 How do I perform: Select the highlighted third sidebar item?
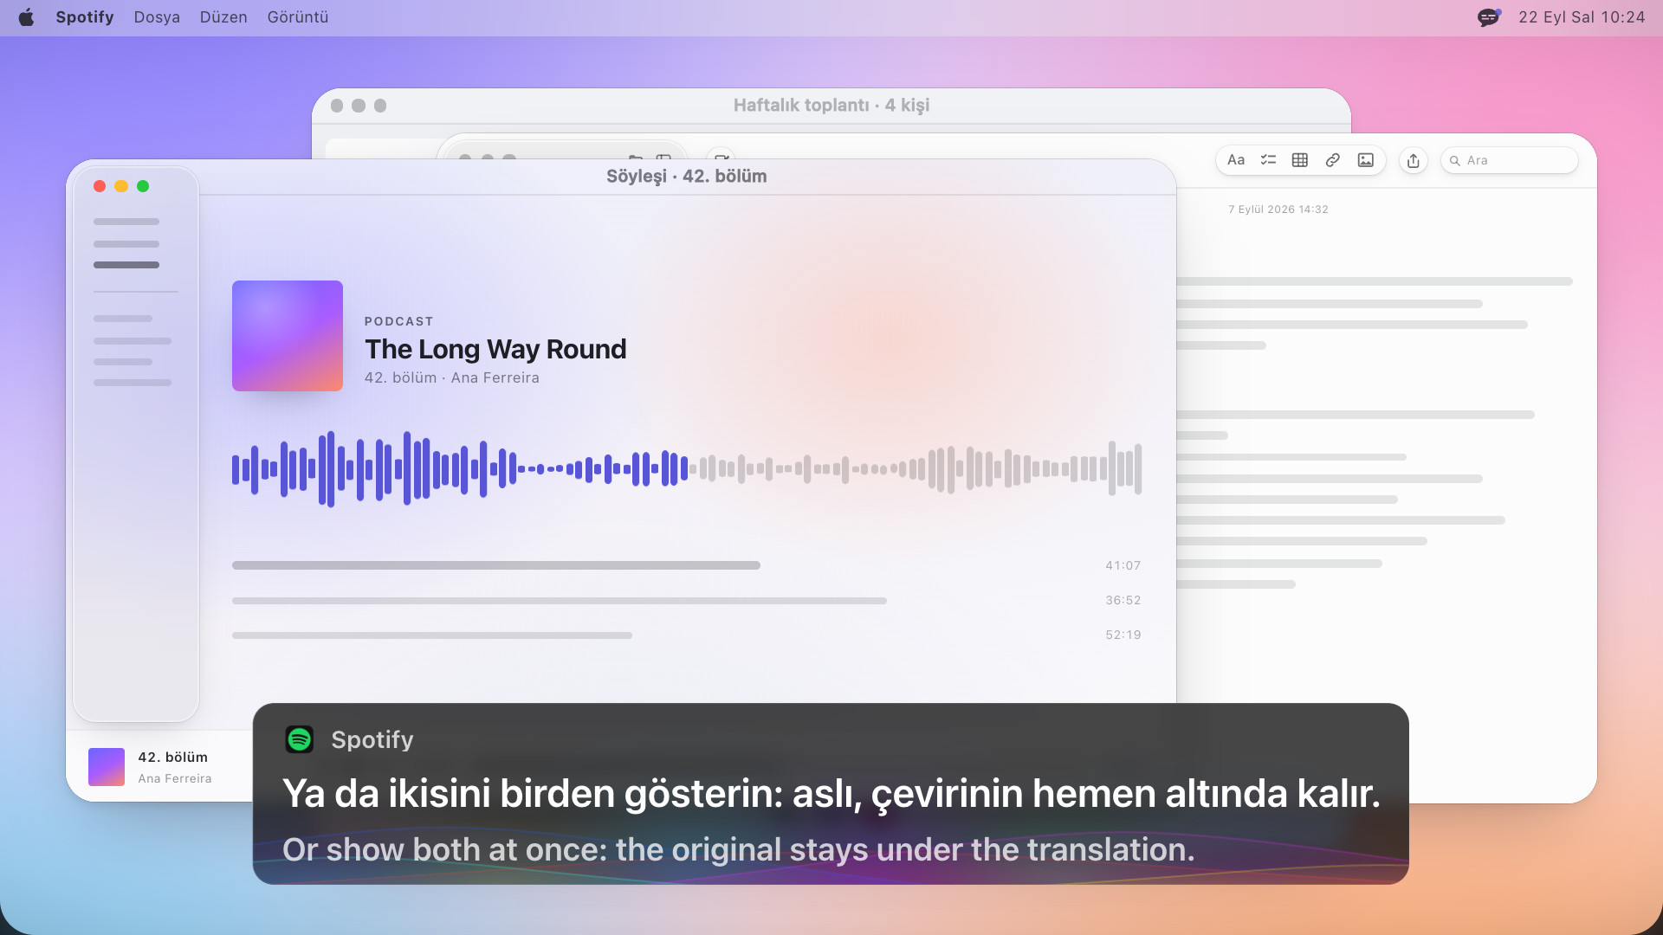coord(126,265)
